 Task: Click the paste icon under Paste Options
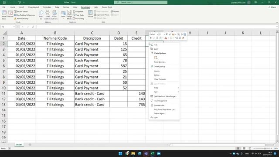[x=156, y=58]
